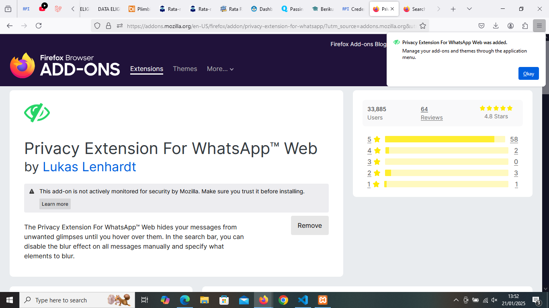Click the 5-star rating bar
This screenshot has height=308, width=549.
(x=445, y=139)
